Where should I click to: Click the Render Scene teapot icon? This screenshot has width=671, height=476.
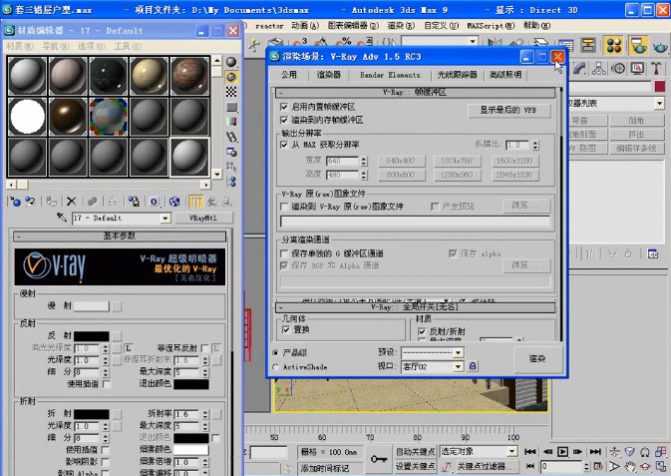(x=639, y=46)
